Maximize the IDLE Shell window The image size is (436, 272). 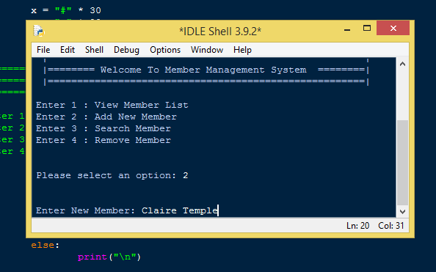[x=367, y=28]
